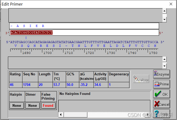Click the amino acid translation field '- A S I E R'
Image resolution: width=177 pixels, height=120 pixels.
click(x=84, y=26)
